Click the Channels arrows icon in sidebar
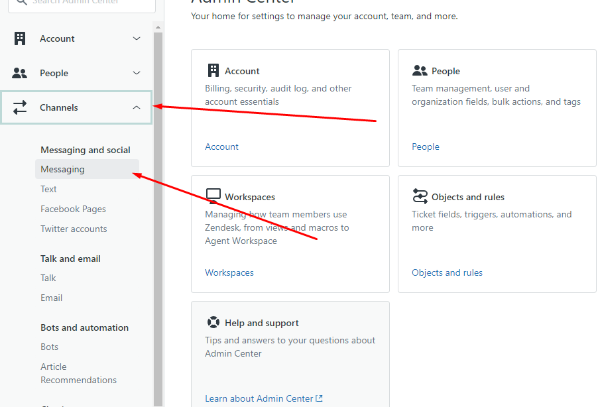Viewport: 598px width, 407px height. point(20,107)
